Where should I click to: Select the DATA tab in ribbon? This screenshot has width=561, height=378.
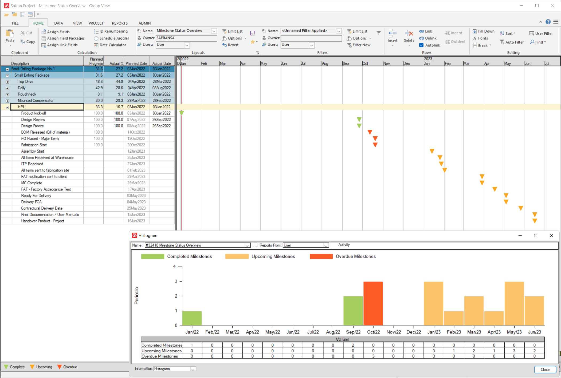pos(59,23)
